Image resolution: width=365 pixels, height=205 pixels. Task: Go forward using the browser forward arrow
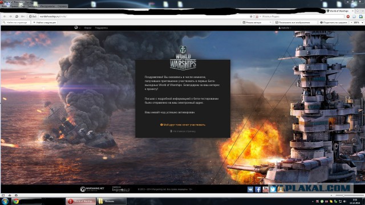10,17
